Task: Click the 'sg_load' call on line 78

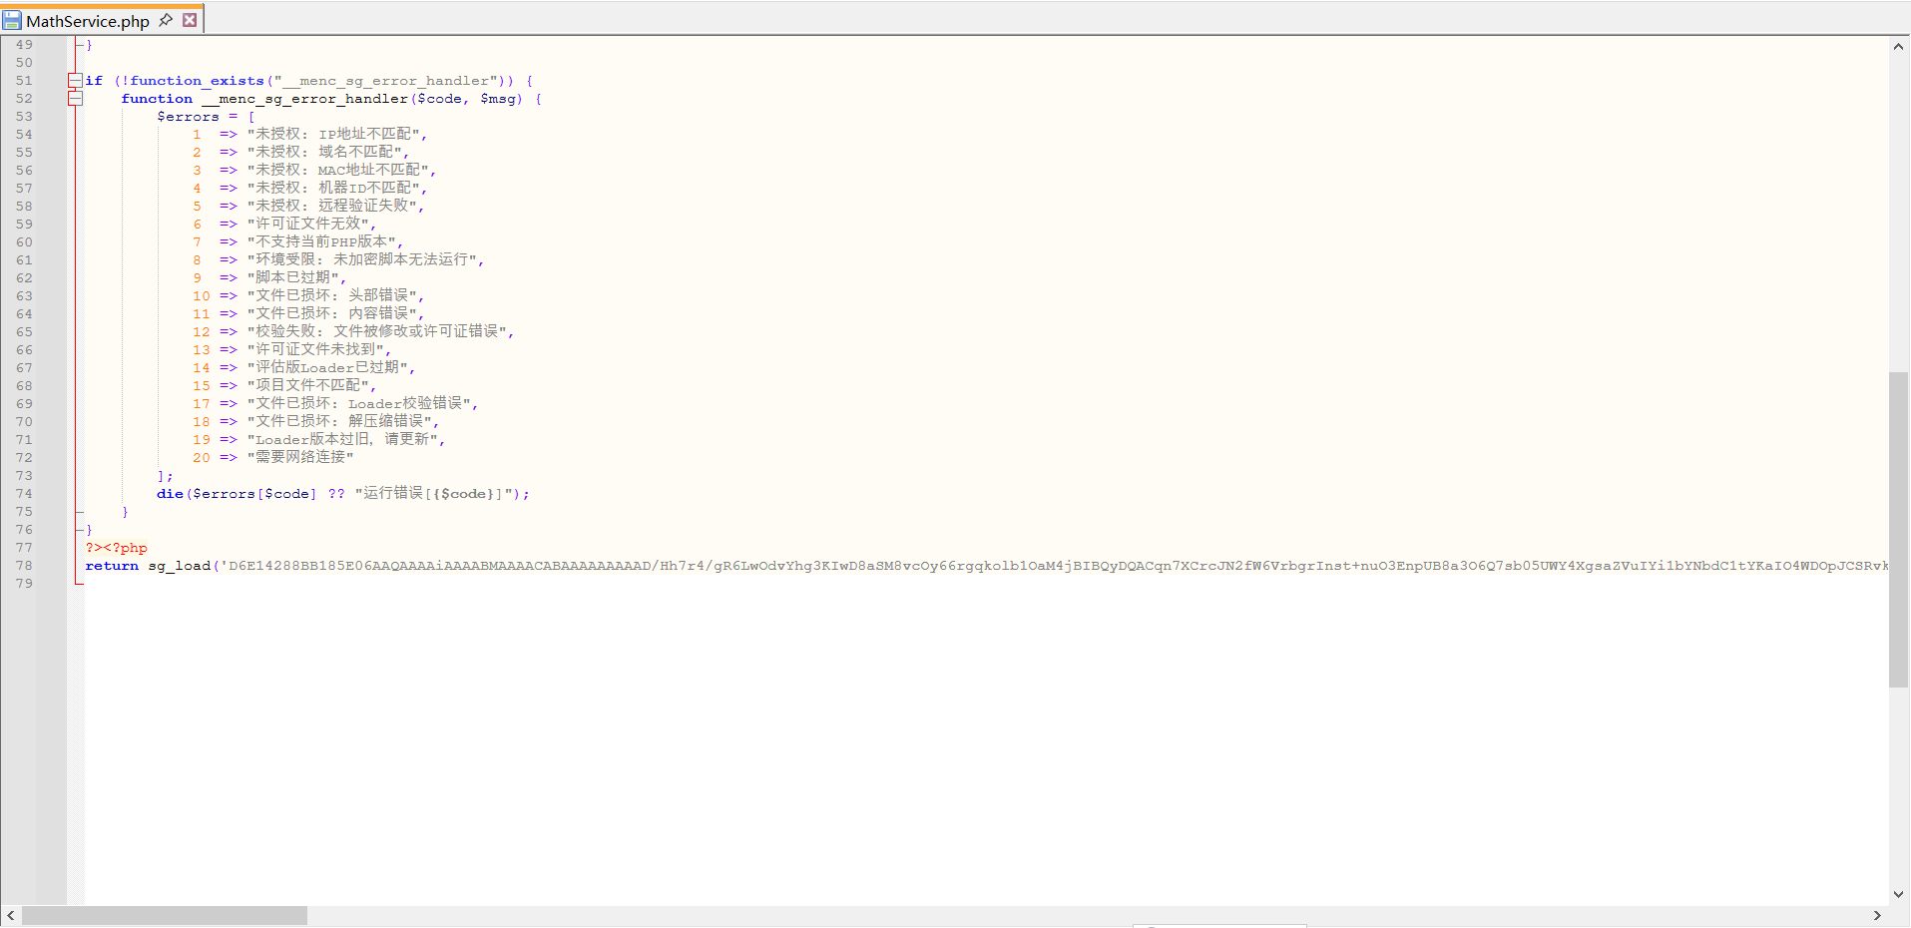Action: click(180, 566)
